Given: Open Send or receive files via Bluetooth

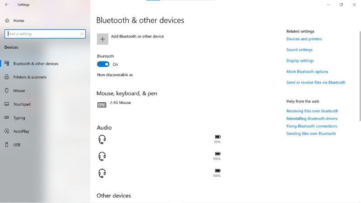Looking at the screenshot, I should 316,83.
